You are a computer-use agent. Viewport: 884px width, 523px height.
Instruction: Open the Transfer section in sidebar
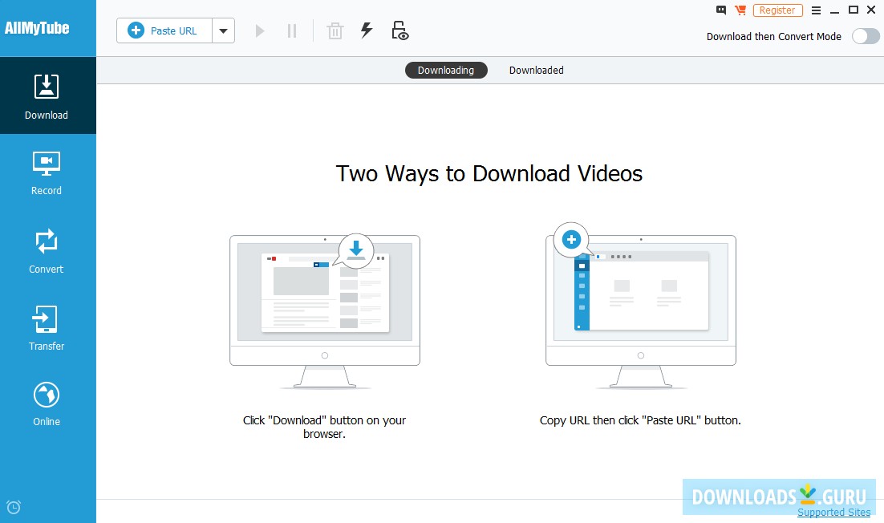point(47,328)
